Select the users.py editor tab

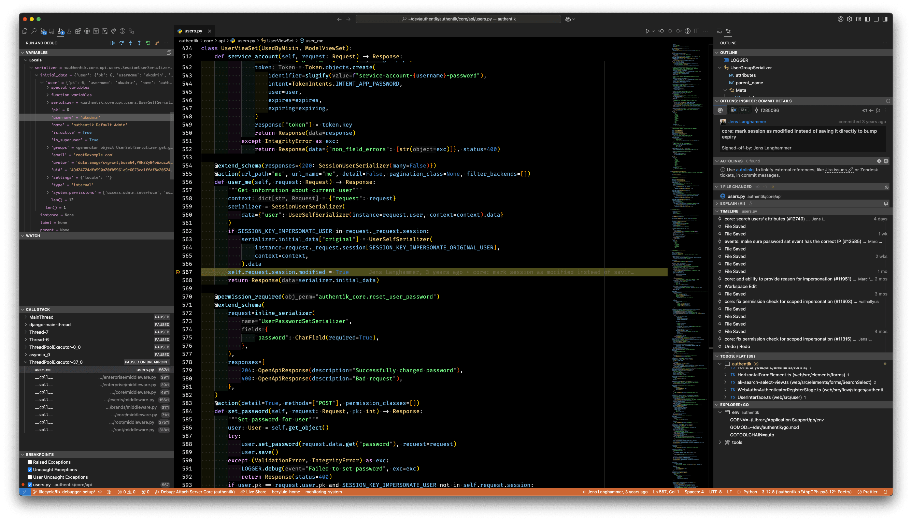pos(193,31)
